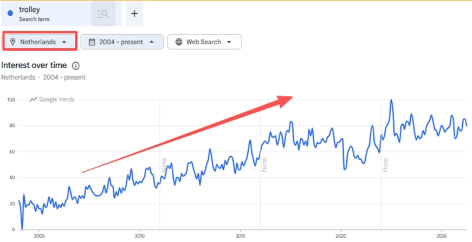
Task: Click the Note marker near 2016
Action: [x=264, y=165]
